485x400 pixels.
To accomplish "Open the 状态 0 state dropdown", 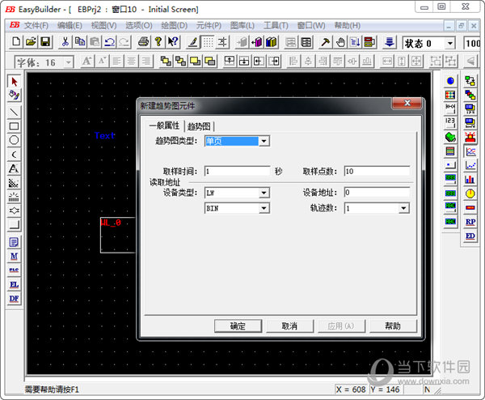I will [x=450, y=44].
